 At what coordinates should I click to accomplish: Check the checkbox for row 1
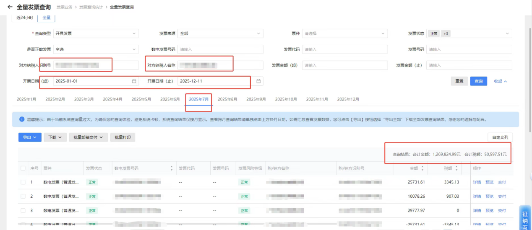coord(23,182)
